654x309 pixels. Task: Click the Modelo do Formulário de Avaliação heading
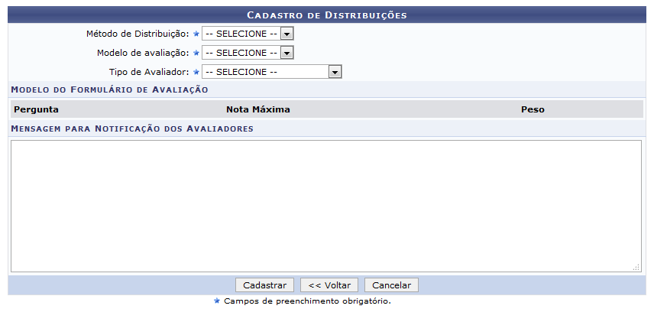[109, 90]
